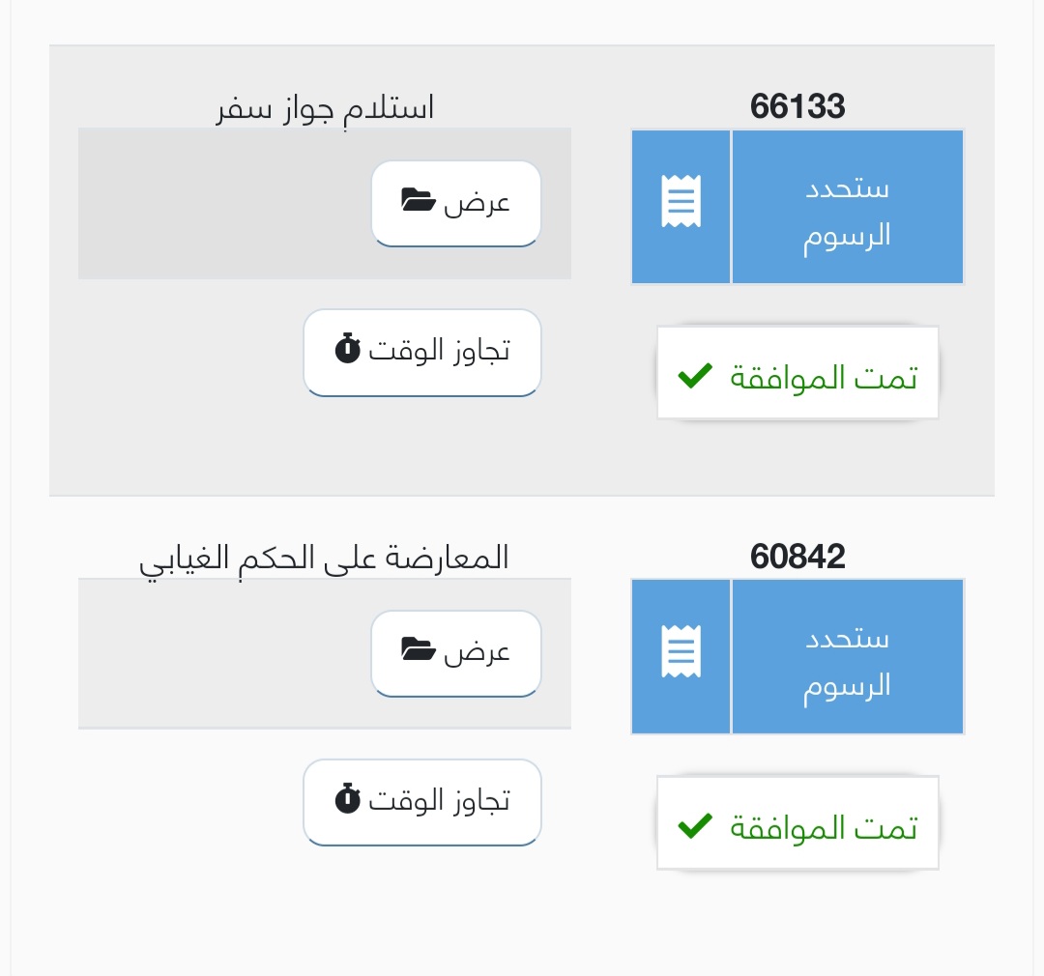1044x976 pixels.
Task: Select request number 66133
Action: point(797,106)
